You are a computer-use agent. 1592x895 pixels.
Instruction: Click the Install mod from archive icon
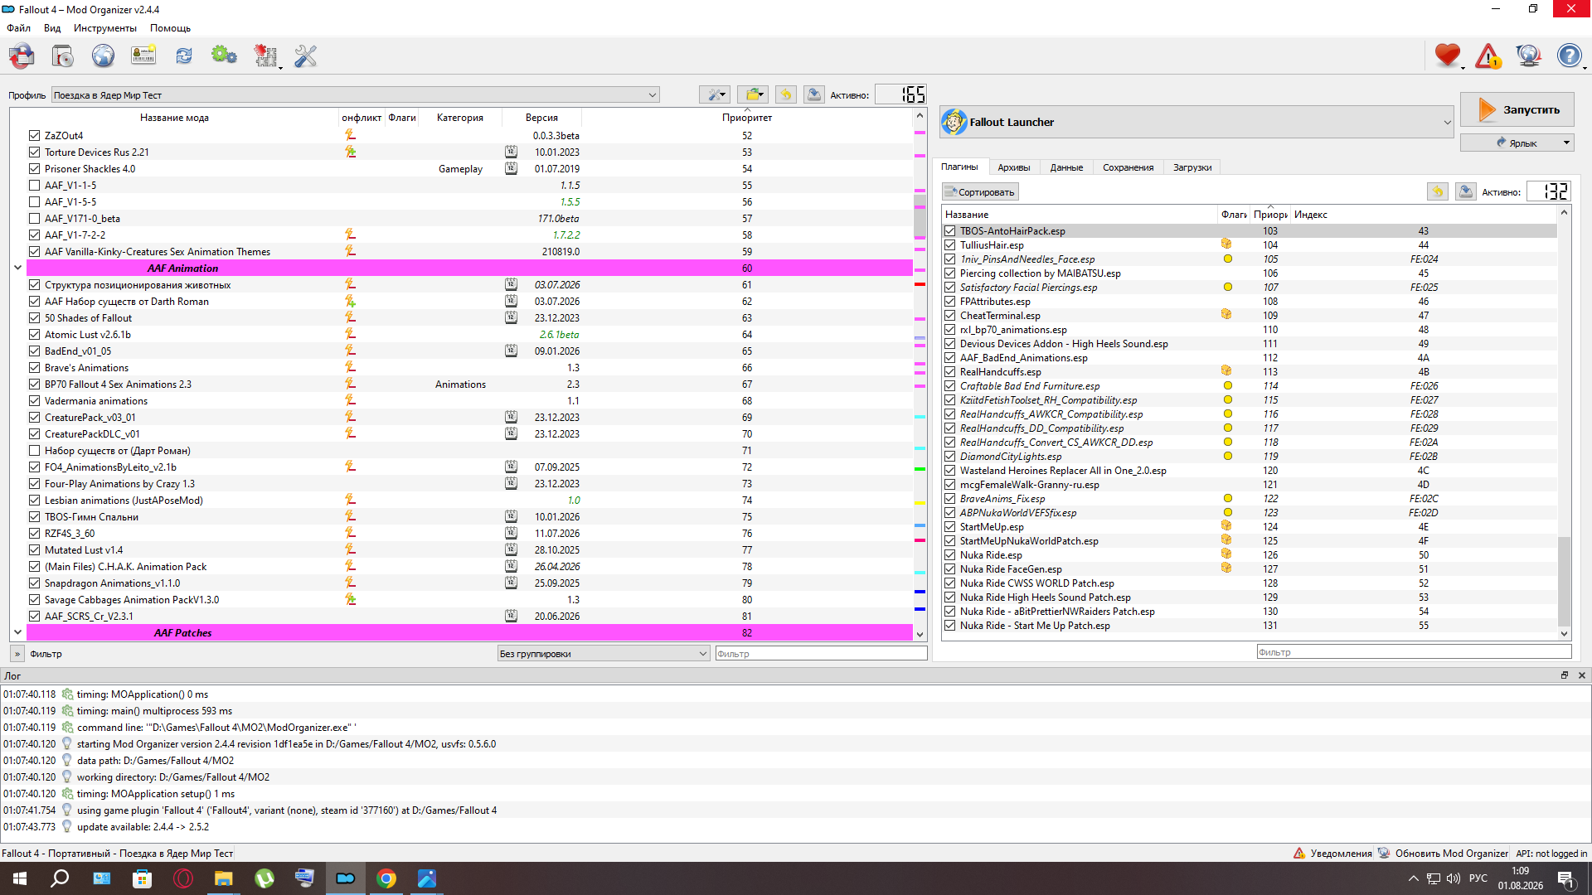[x=63, y=56]
